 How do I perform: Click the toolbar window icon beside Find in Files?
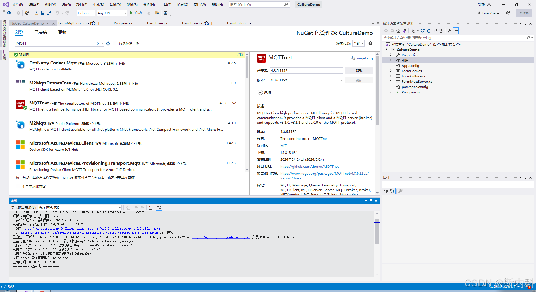[166, 13]
